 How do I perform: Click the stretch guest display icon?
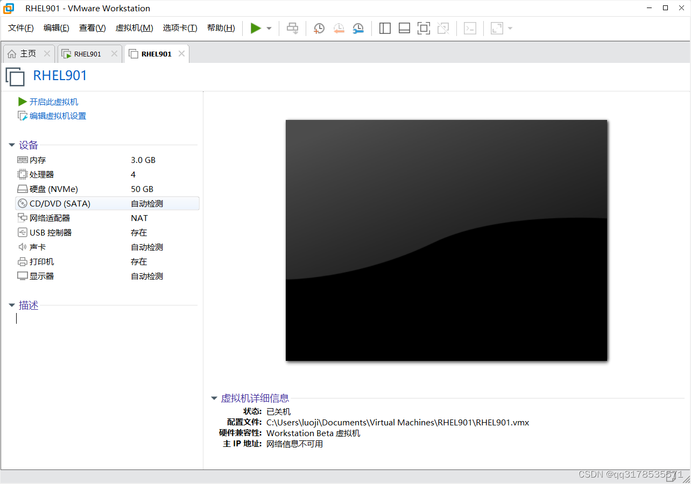point(497,29)
